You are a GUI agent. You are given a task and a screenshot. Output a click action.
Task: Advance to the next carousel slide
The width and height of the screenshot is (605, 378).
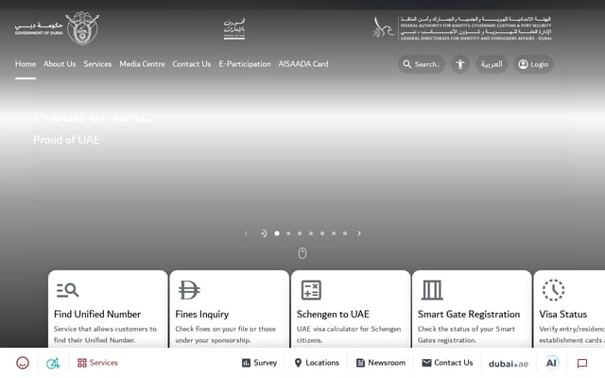pyautogui.click(x=359, y=233)
